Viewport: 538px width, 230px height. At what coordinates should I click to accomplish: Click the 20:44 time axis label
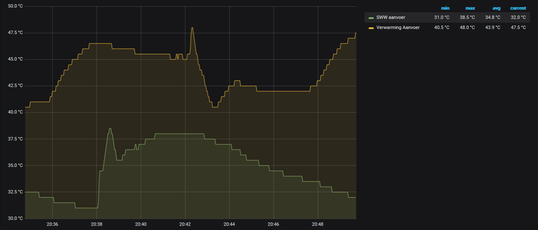point(229,225)
